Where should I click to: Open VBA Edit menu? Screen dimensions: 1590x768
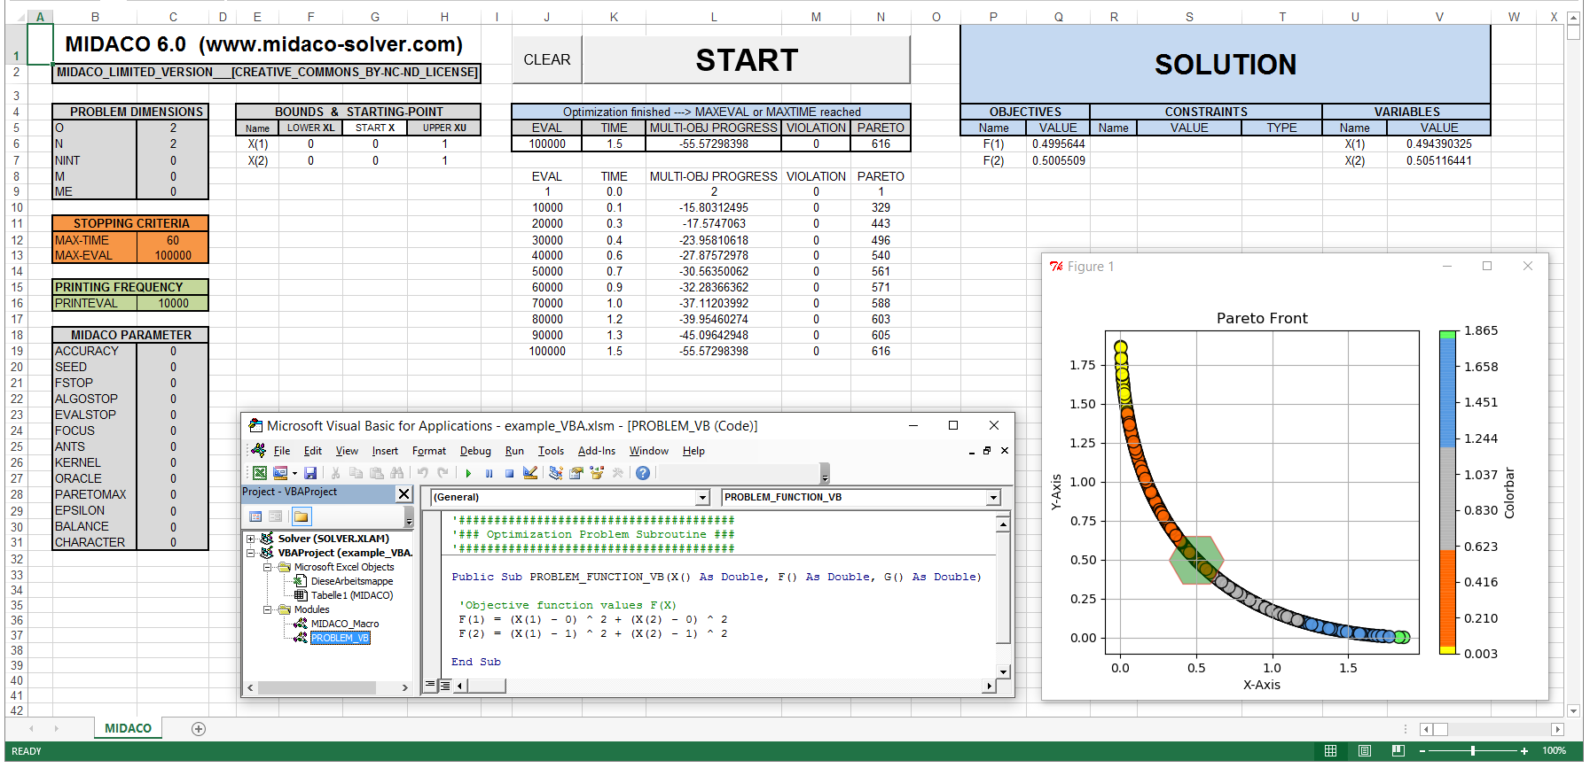point(313,451)
